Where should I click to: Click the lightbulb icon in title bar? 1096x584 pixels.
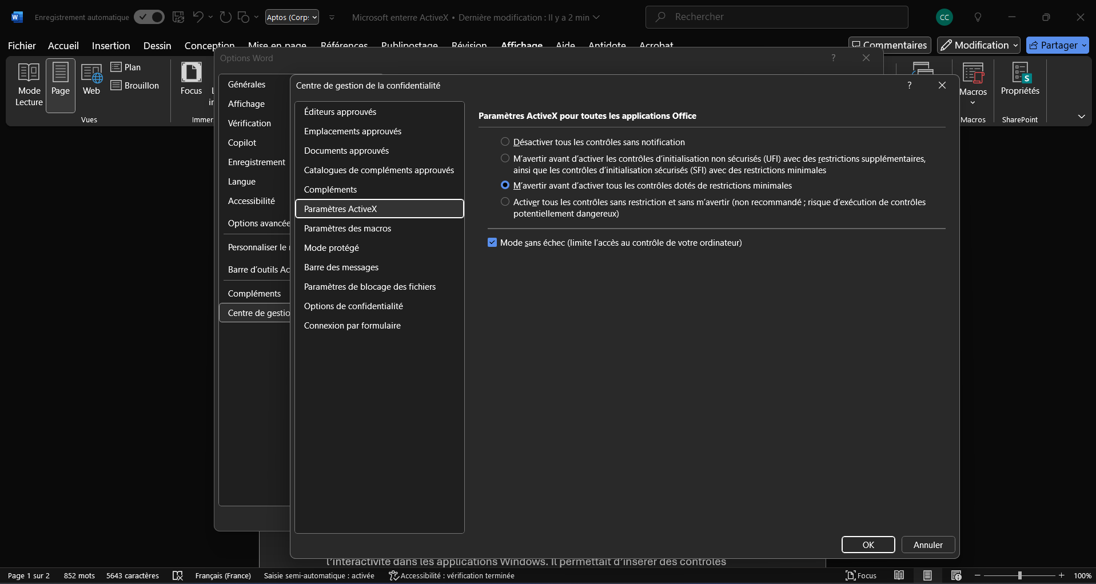978,17
